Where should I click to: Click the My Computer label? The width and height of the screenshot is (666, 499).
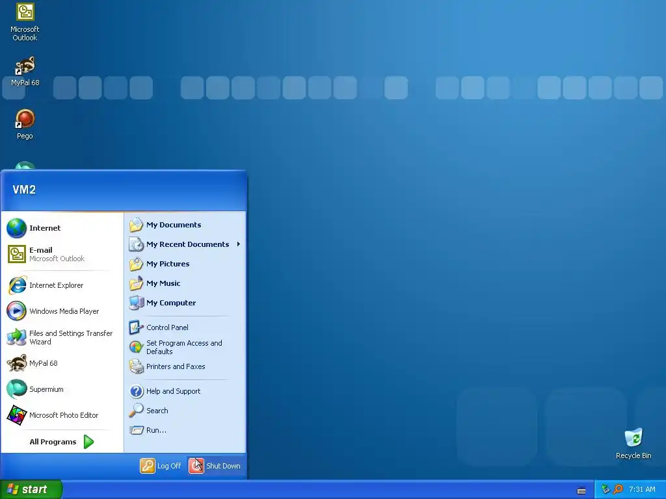pyautogui.click(x=171, y=303)
